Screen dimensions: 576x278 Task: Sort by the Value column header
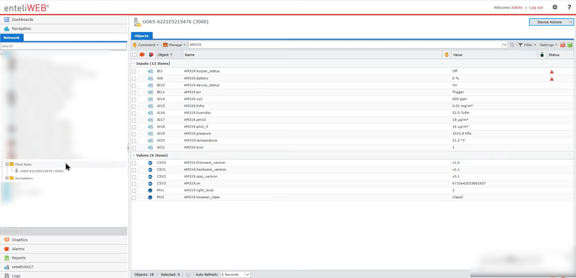click(x=494, y=55)
